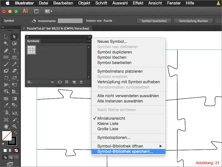Click the Verknüpfung löschen button
222x167 pixels.
pyautogui.click(x=193, y=21)
